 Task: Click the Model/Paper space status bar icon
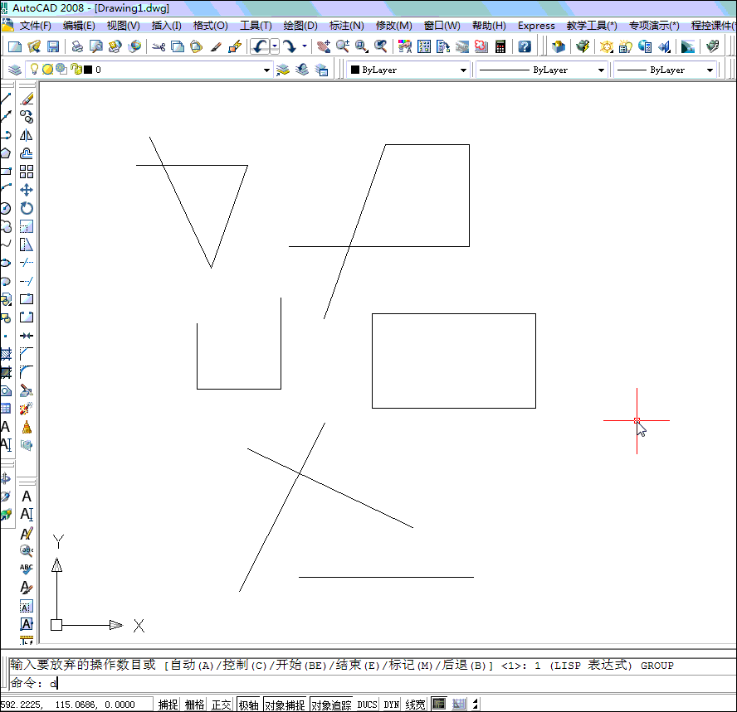(438, 704)
